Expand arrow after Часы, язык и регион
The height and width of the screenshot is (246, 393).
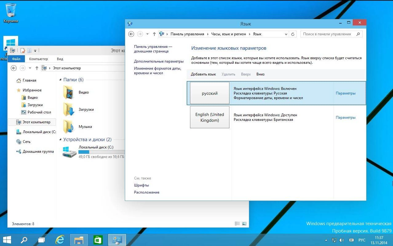click(249, 34)
